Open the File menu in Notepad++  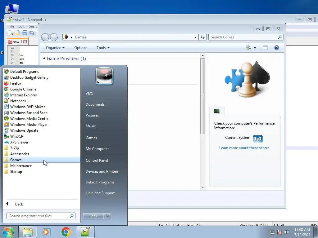[x=11, y=26]
